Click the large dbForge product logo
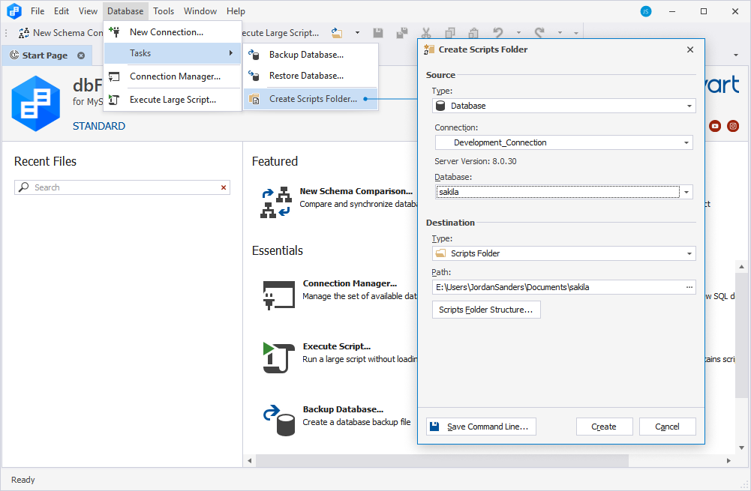This screenshot has width=751, height=491. 36,103
